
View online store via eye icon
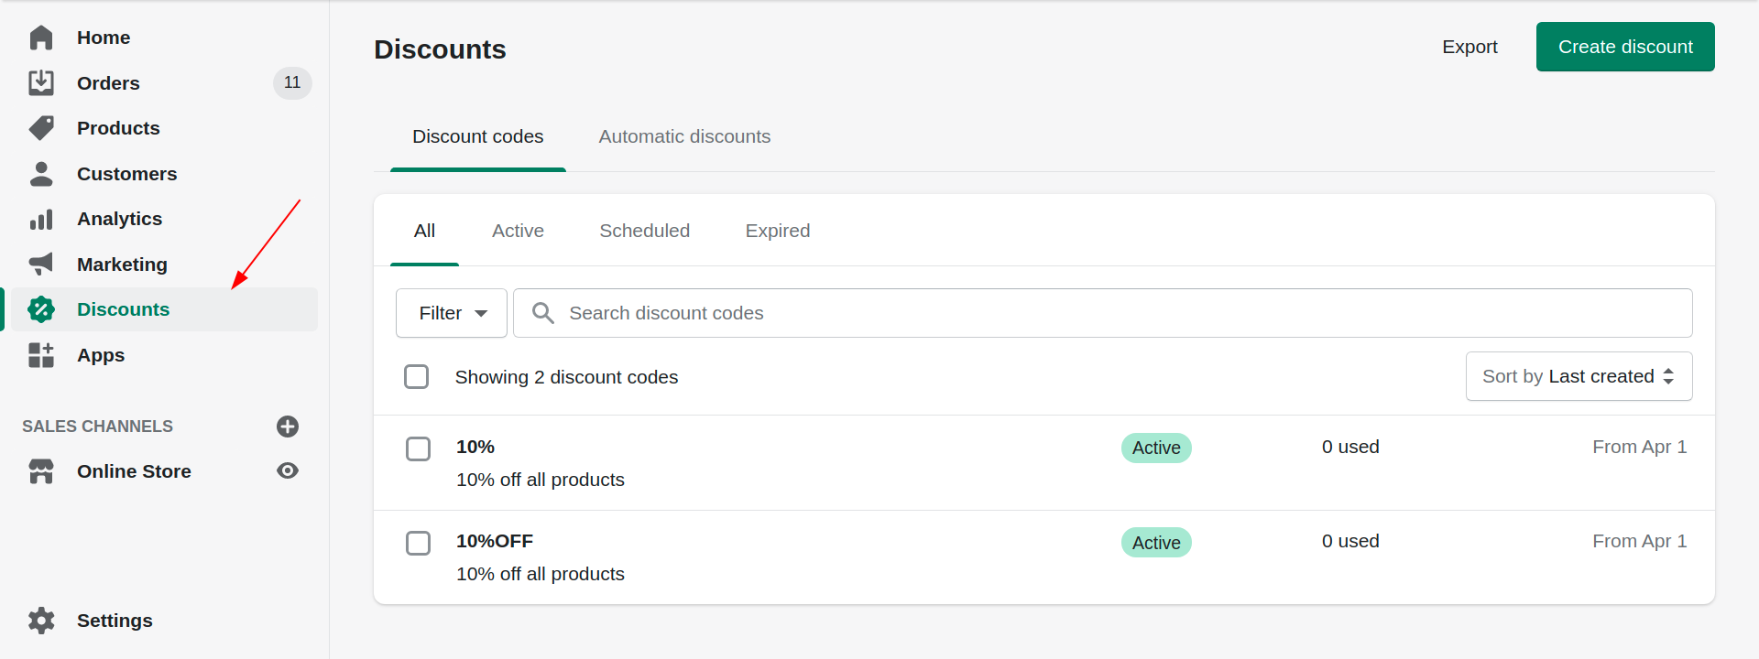[x=288, y=470]
